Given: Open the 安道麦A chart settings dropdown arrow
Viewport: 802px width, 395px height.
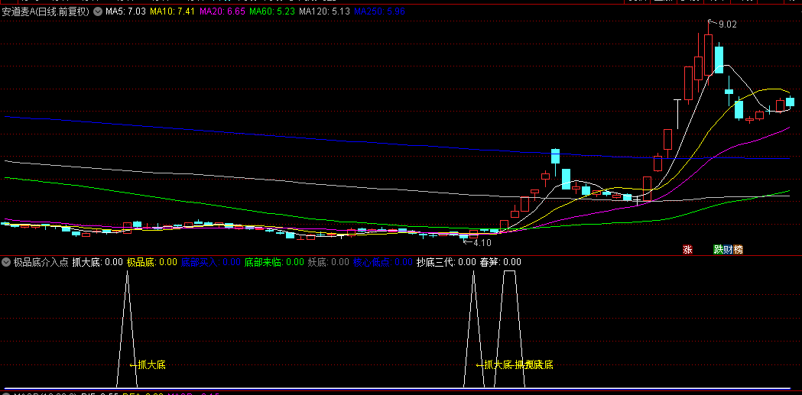Looking at the screenshot, I should [98, 11].
